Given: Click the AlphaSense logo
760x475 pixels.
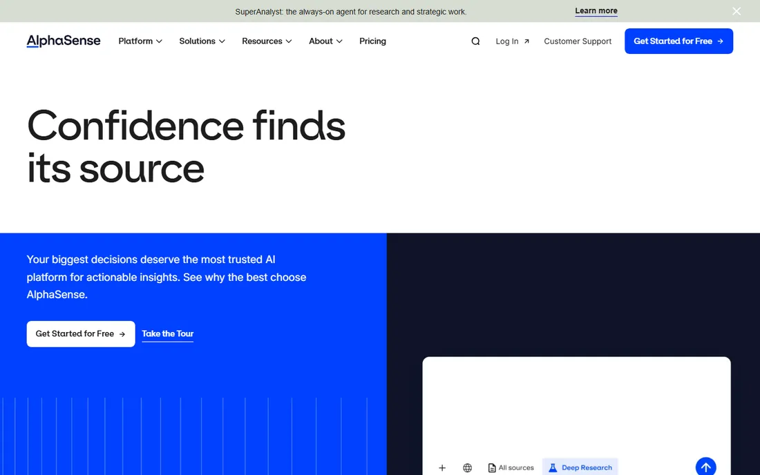Looking at the screenshot, I should click(64, 41).
